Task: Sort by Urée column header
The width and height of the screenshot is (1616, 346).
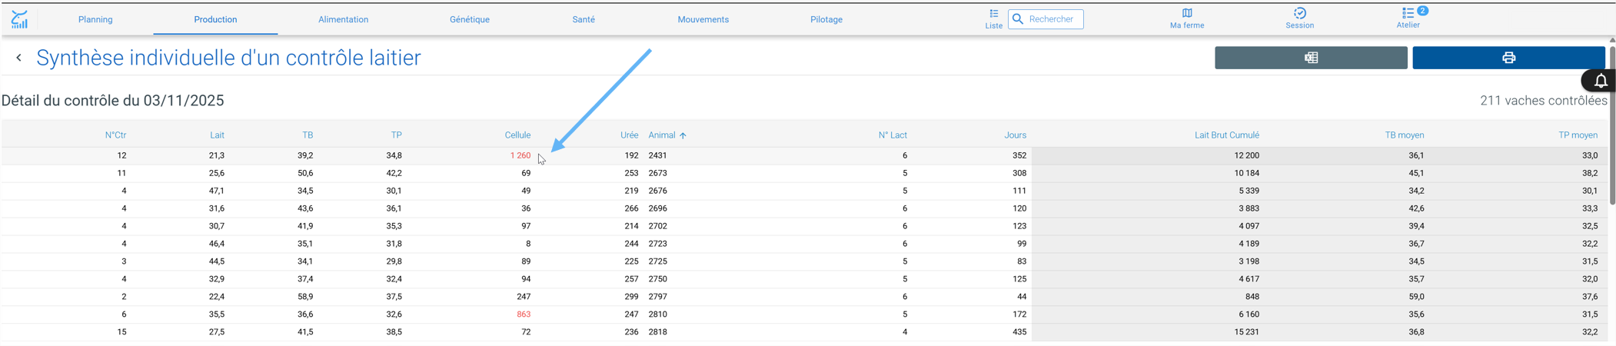Action: (x=629, y=135)
